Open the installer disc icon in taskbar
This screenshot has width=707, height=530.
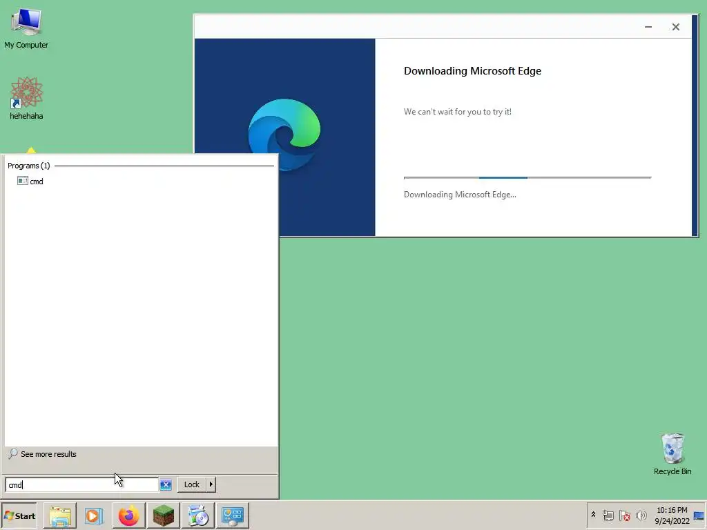(x=197, y=516)
